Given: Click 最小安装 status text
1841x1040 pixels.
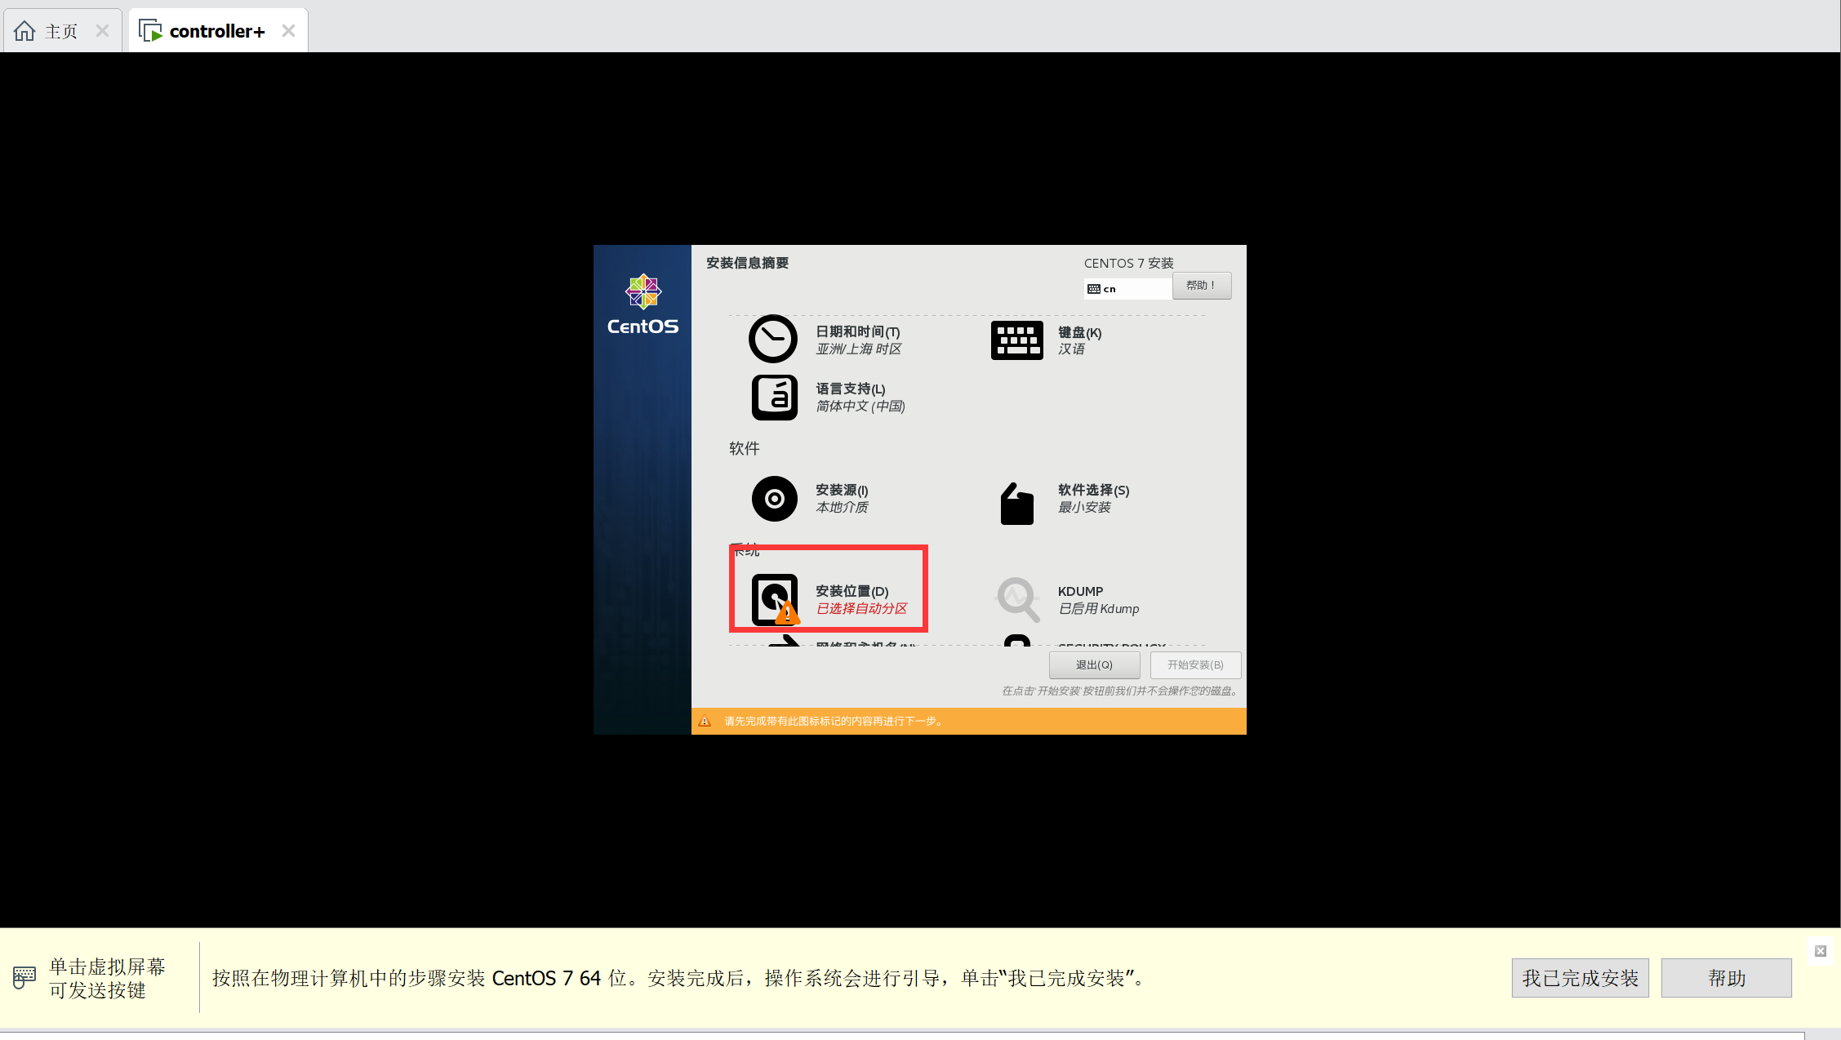Looking at the screenshot, I should (x=1084, y=507).
